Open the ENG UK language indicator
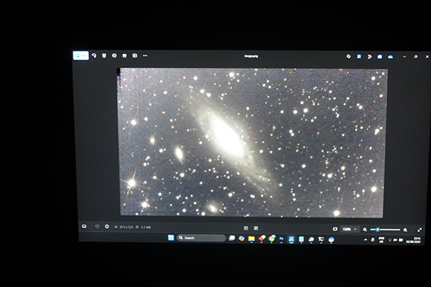Viewport: 431px width, 287px height. point(381,240)
